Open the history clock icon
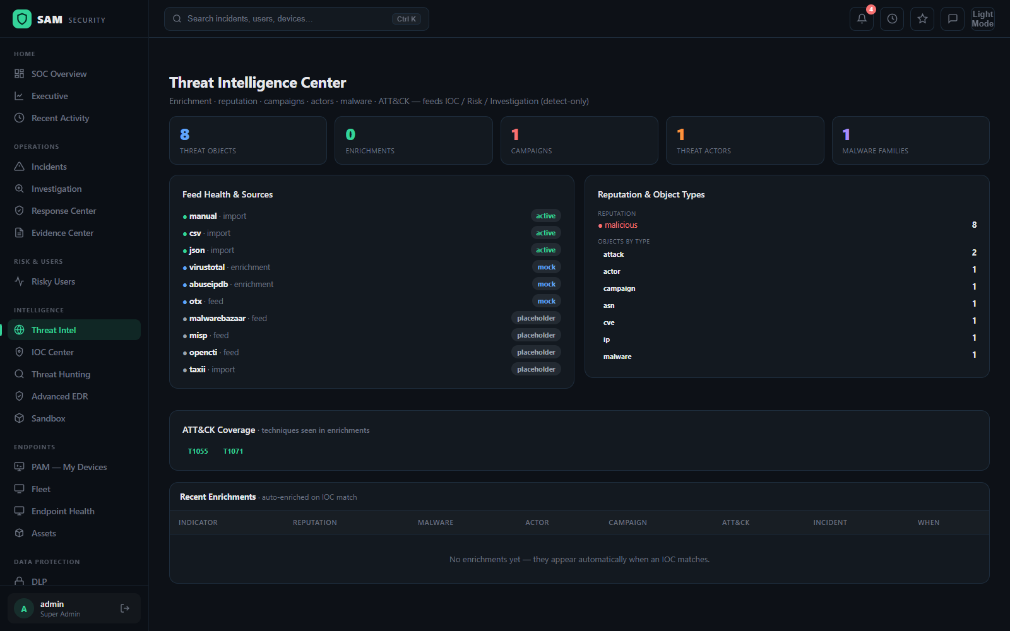The width and height of the screenshot is (1010, 631). [x=892, y=19]
